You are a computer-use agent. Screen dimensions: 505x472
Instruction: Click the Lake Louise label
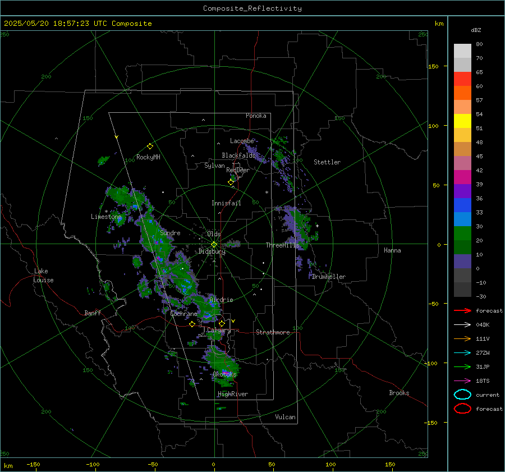(43, 276)
